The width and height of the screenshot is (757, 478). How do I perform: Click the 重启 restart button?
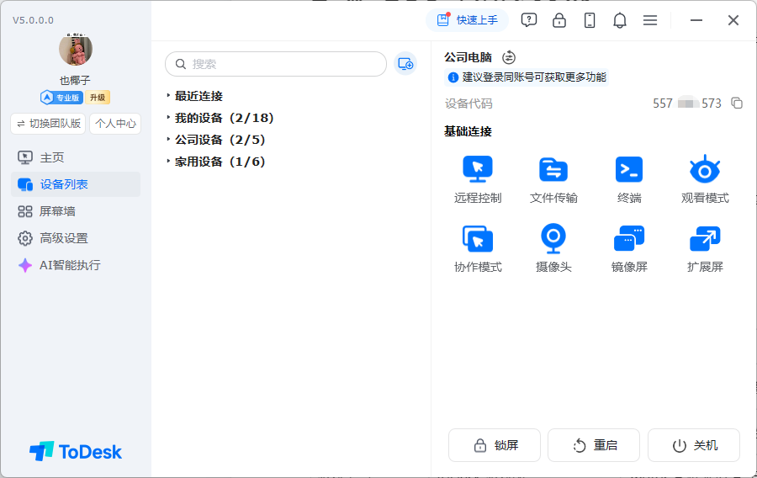point(594,445)
